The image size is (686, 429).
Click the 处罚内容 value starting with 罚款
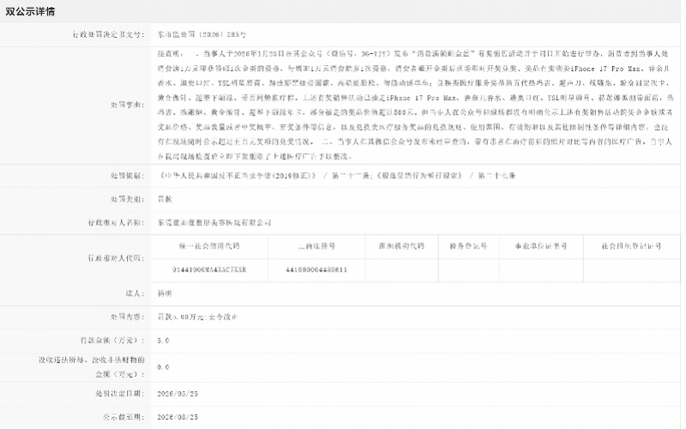click(x=198, y=317)
